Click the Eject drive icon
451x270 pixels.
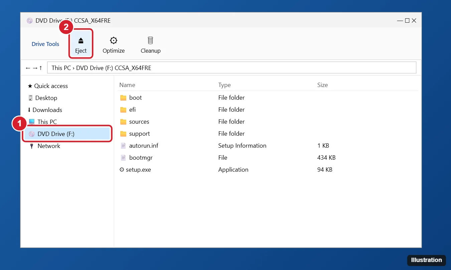tap(81, 41)
